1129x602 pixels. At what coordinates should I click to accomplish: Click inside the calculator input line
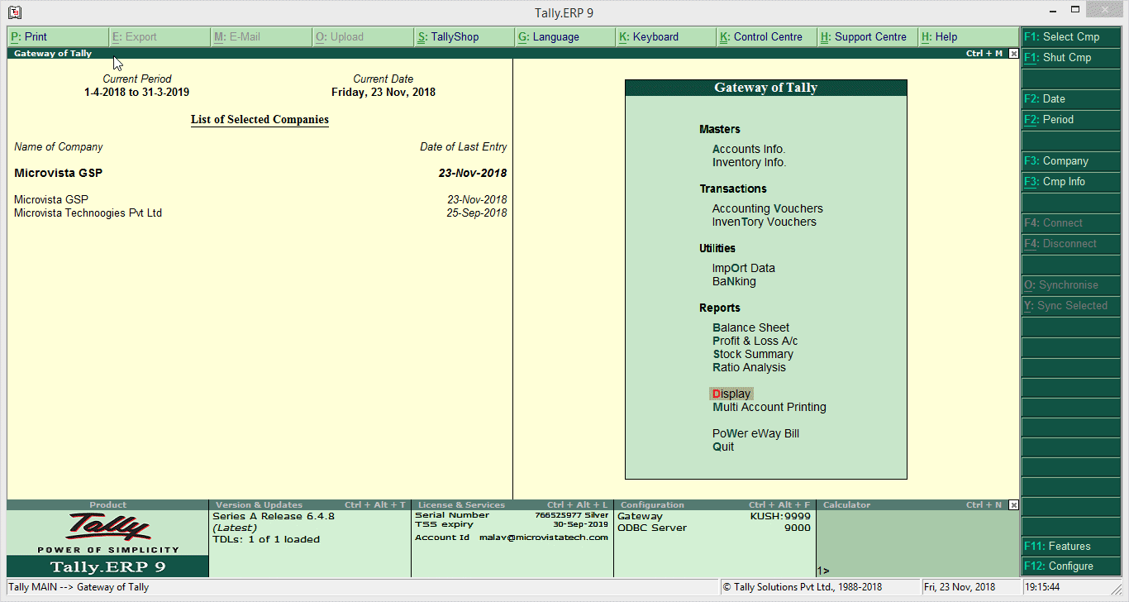pos(917,571)
